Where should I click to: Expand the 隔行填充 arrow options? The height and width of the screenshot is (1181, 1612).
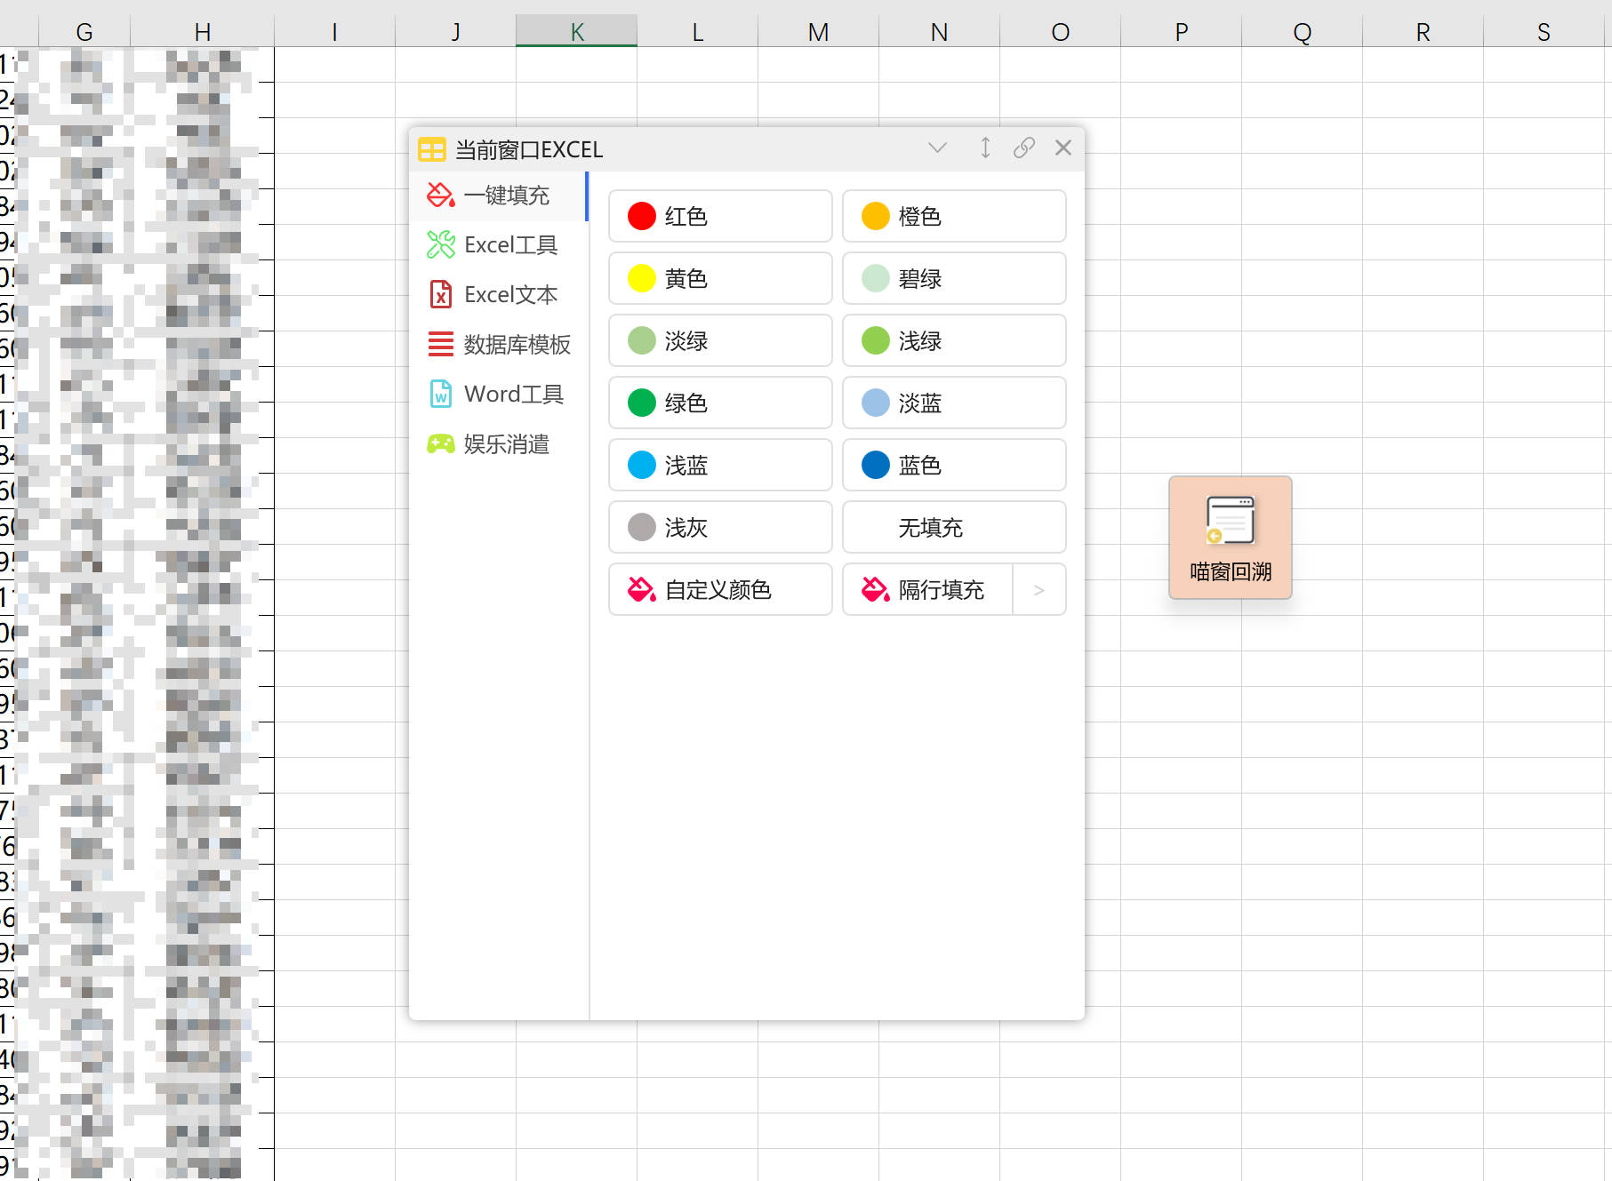[x=1039, y=589]
